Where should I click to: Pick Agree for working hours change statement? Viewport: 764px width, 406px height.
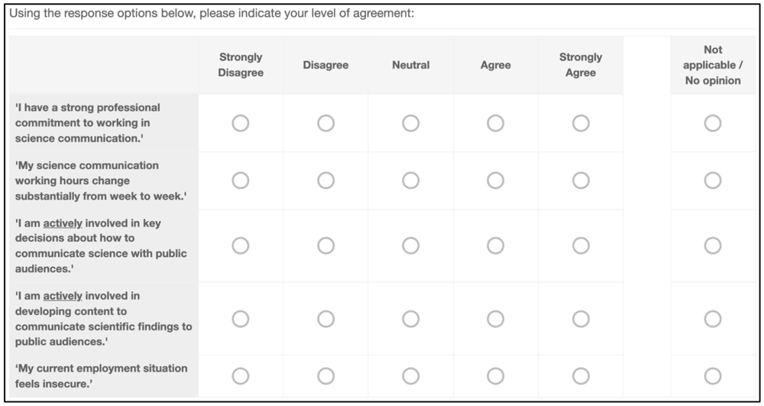click(x=496, y=180)
